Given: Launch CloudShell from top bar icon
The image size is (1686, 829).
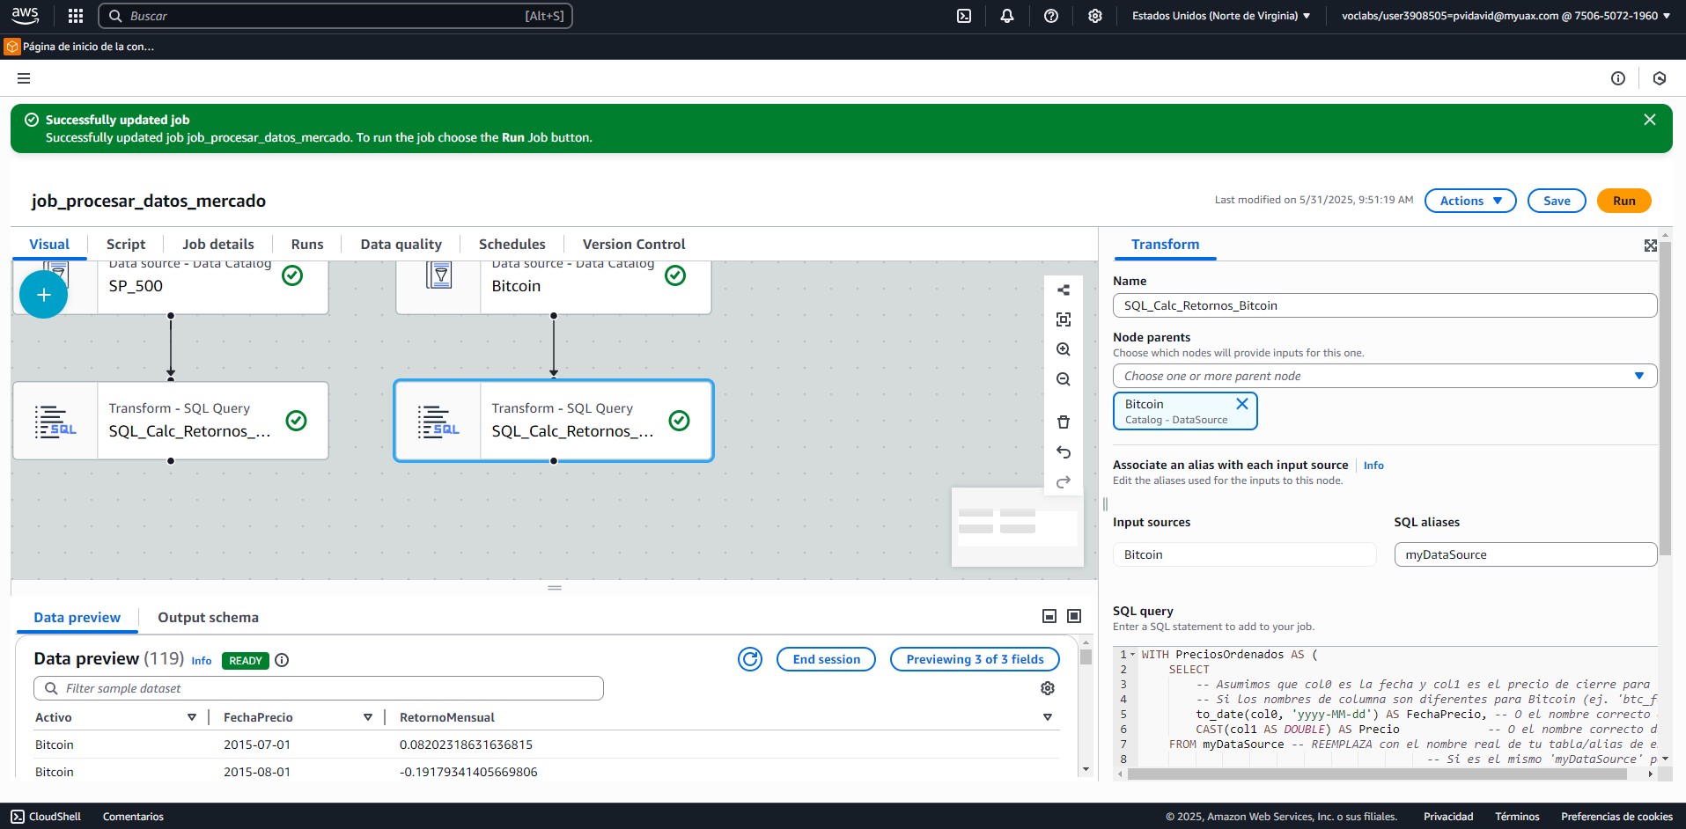Looking at the screenshot, I should click(x=964, y=16).
